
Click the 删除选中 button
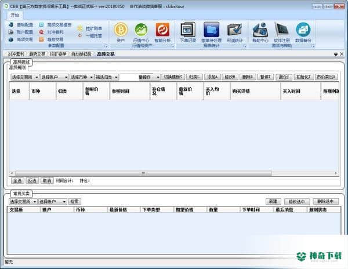[325, 202]
